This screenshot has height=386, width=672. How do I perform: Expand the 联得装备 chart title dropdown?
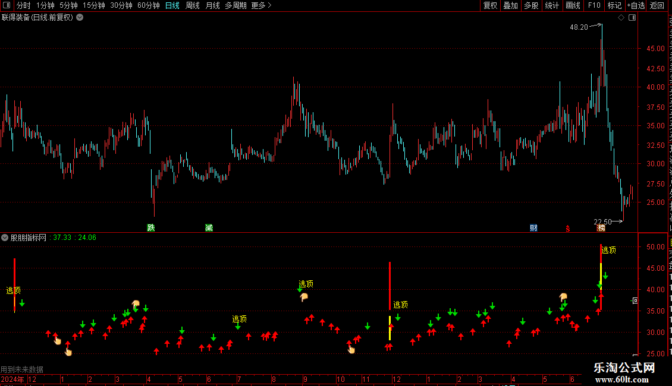[80, 18]
